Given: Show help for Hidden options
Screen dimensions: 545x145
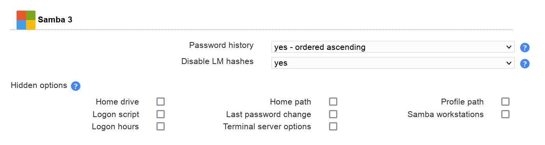Looking at the screenshot, I should coord(76,86).
